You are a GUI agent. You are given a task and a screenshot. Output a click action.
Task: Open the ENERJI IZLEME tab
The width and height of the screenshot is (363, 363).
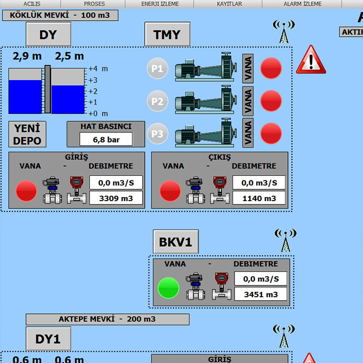point(160,4)
